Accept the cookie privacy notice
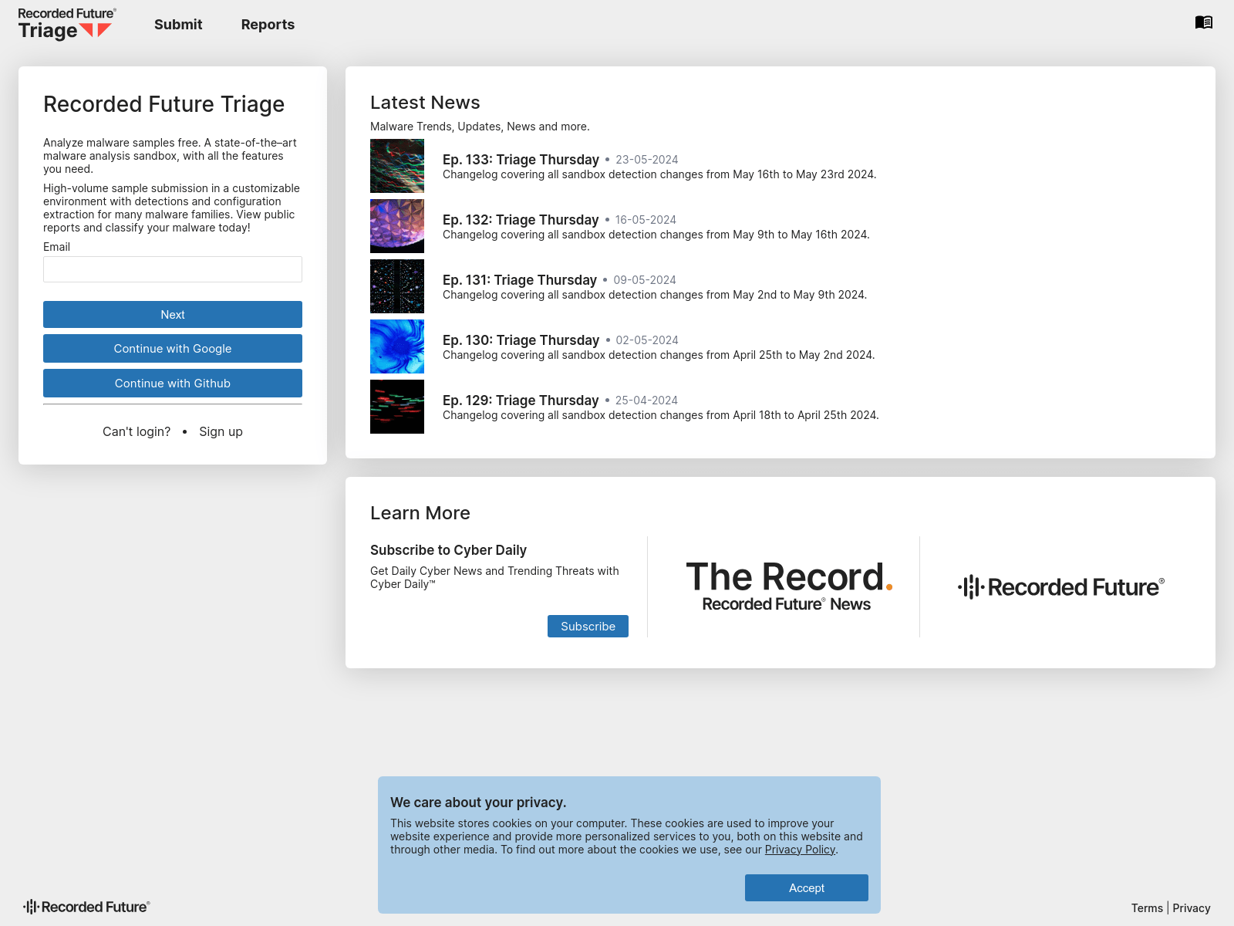This screenshot has width=1234, height=926. click(807, 888)
